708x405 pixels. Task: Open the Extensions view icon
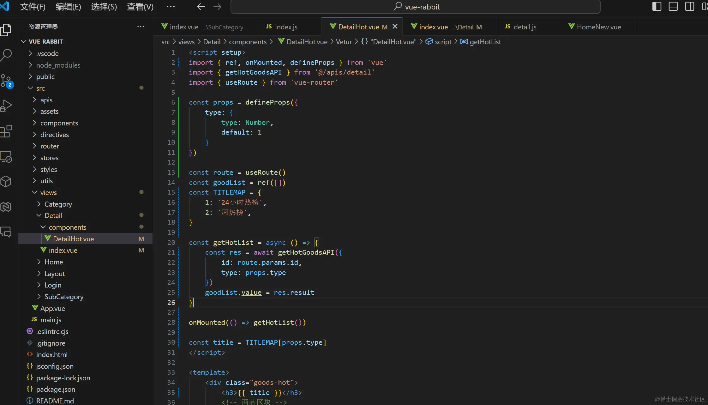pyautogui.click(x=6, y=131)
